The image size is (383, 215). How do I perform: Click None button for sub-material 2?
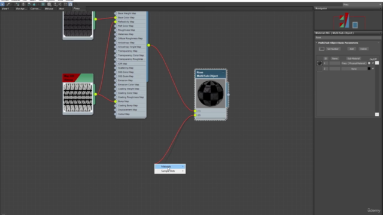tap(354, 69)
